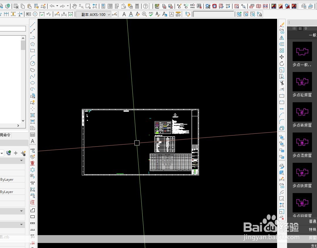Image resolution: width=317 pixels, height=248 pixels.
Task: Select the Revision Cloud tool
Action: [33, 70]
